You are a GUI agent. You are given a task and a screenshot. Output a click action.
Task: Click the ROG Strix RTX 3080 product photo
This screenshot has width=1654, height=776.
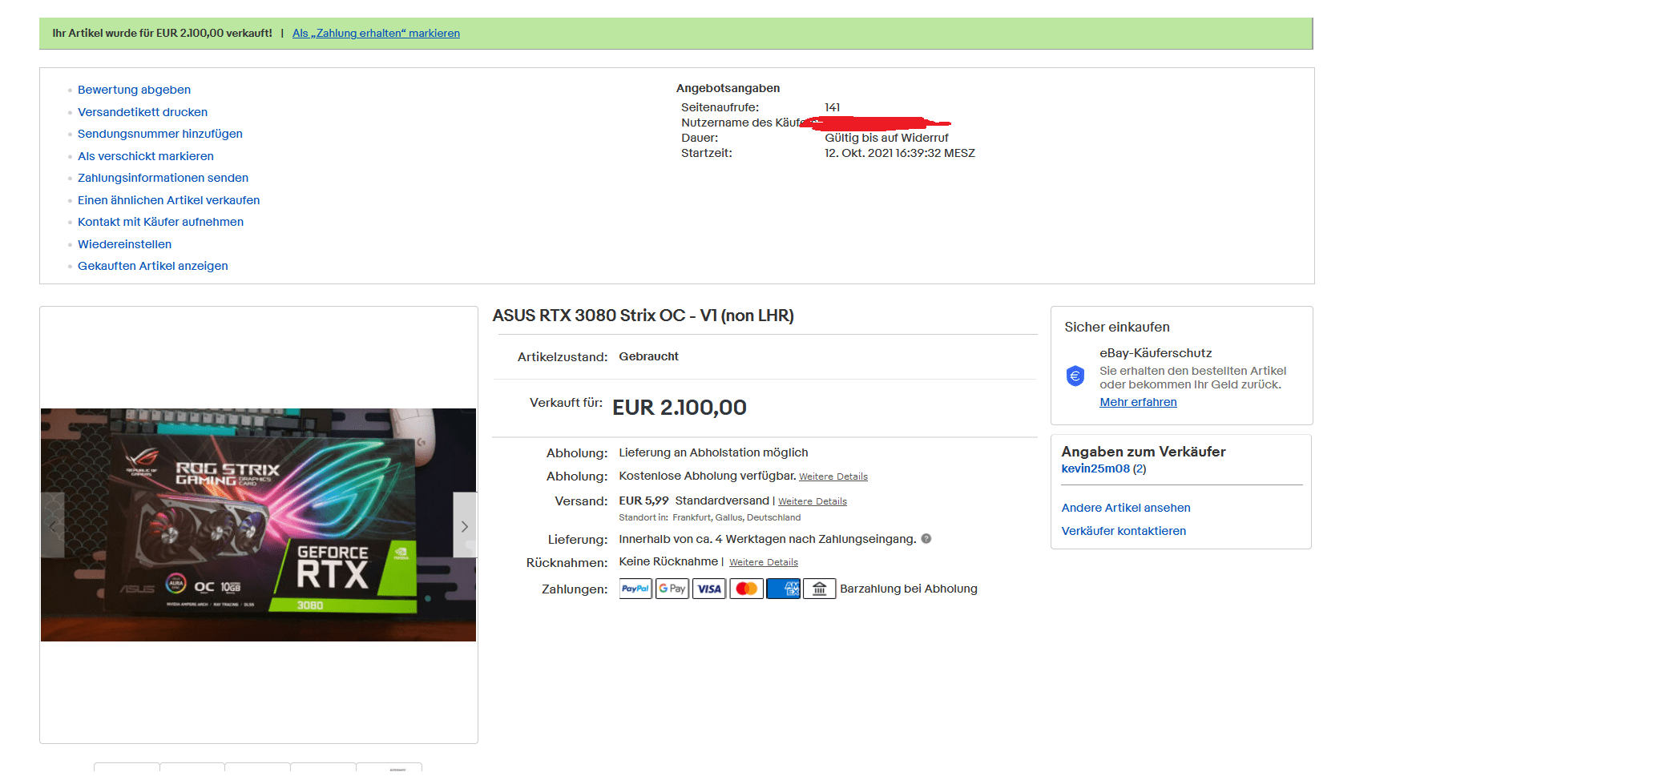click(258, 525)
